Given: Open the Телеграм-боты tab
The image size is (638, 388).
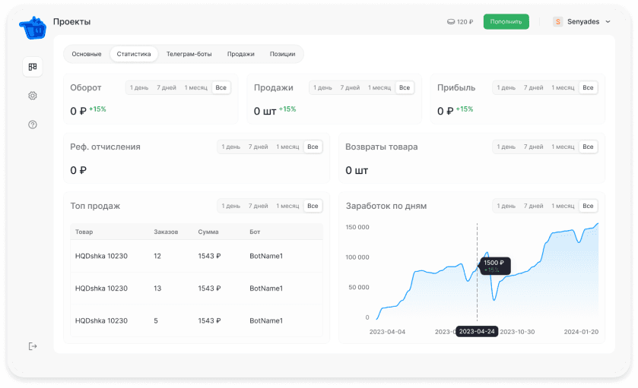Looking at the screenshot, I should (189, 54).
